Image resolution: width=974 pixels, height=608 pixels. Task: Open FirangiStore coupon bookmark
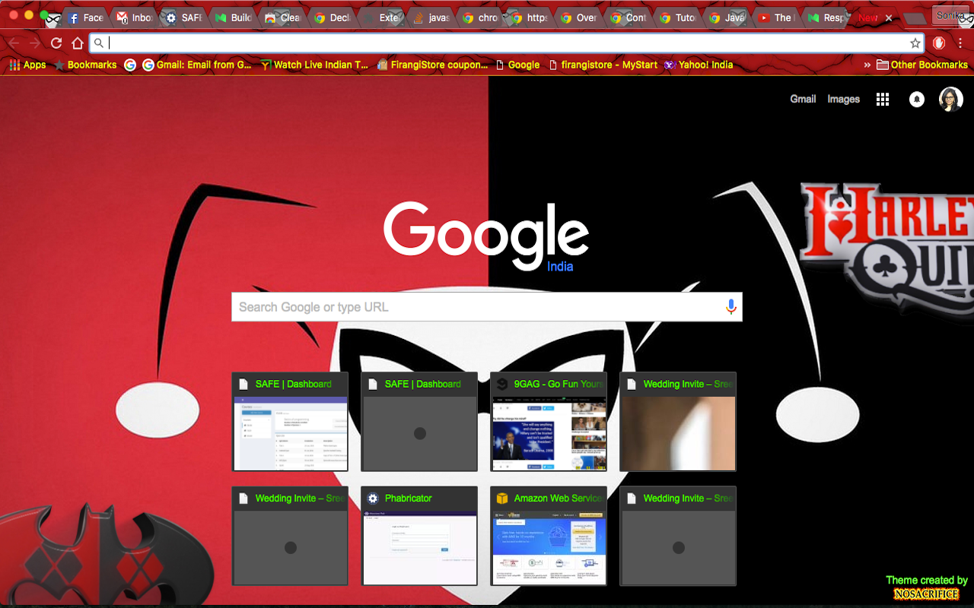coord(432,65)
